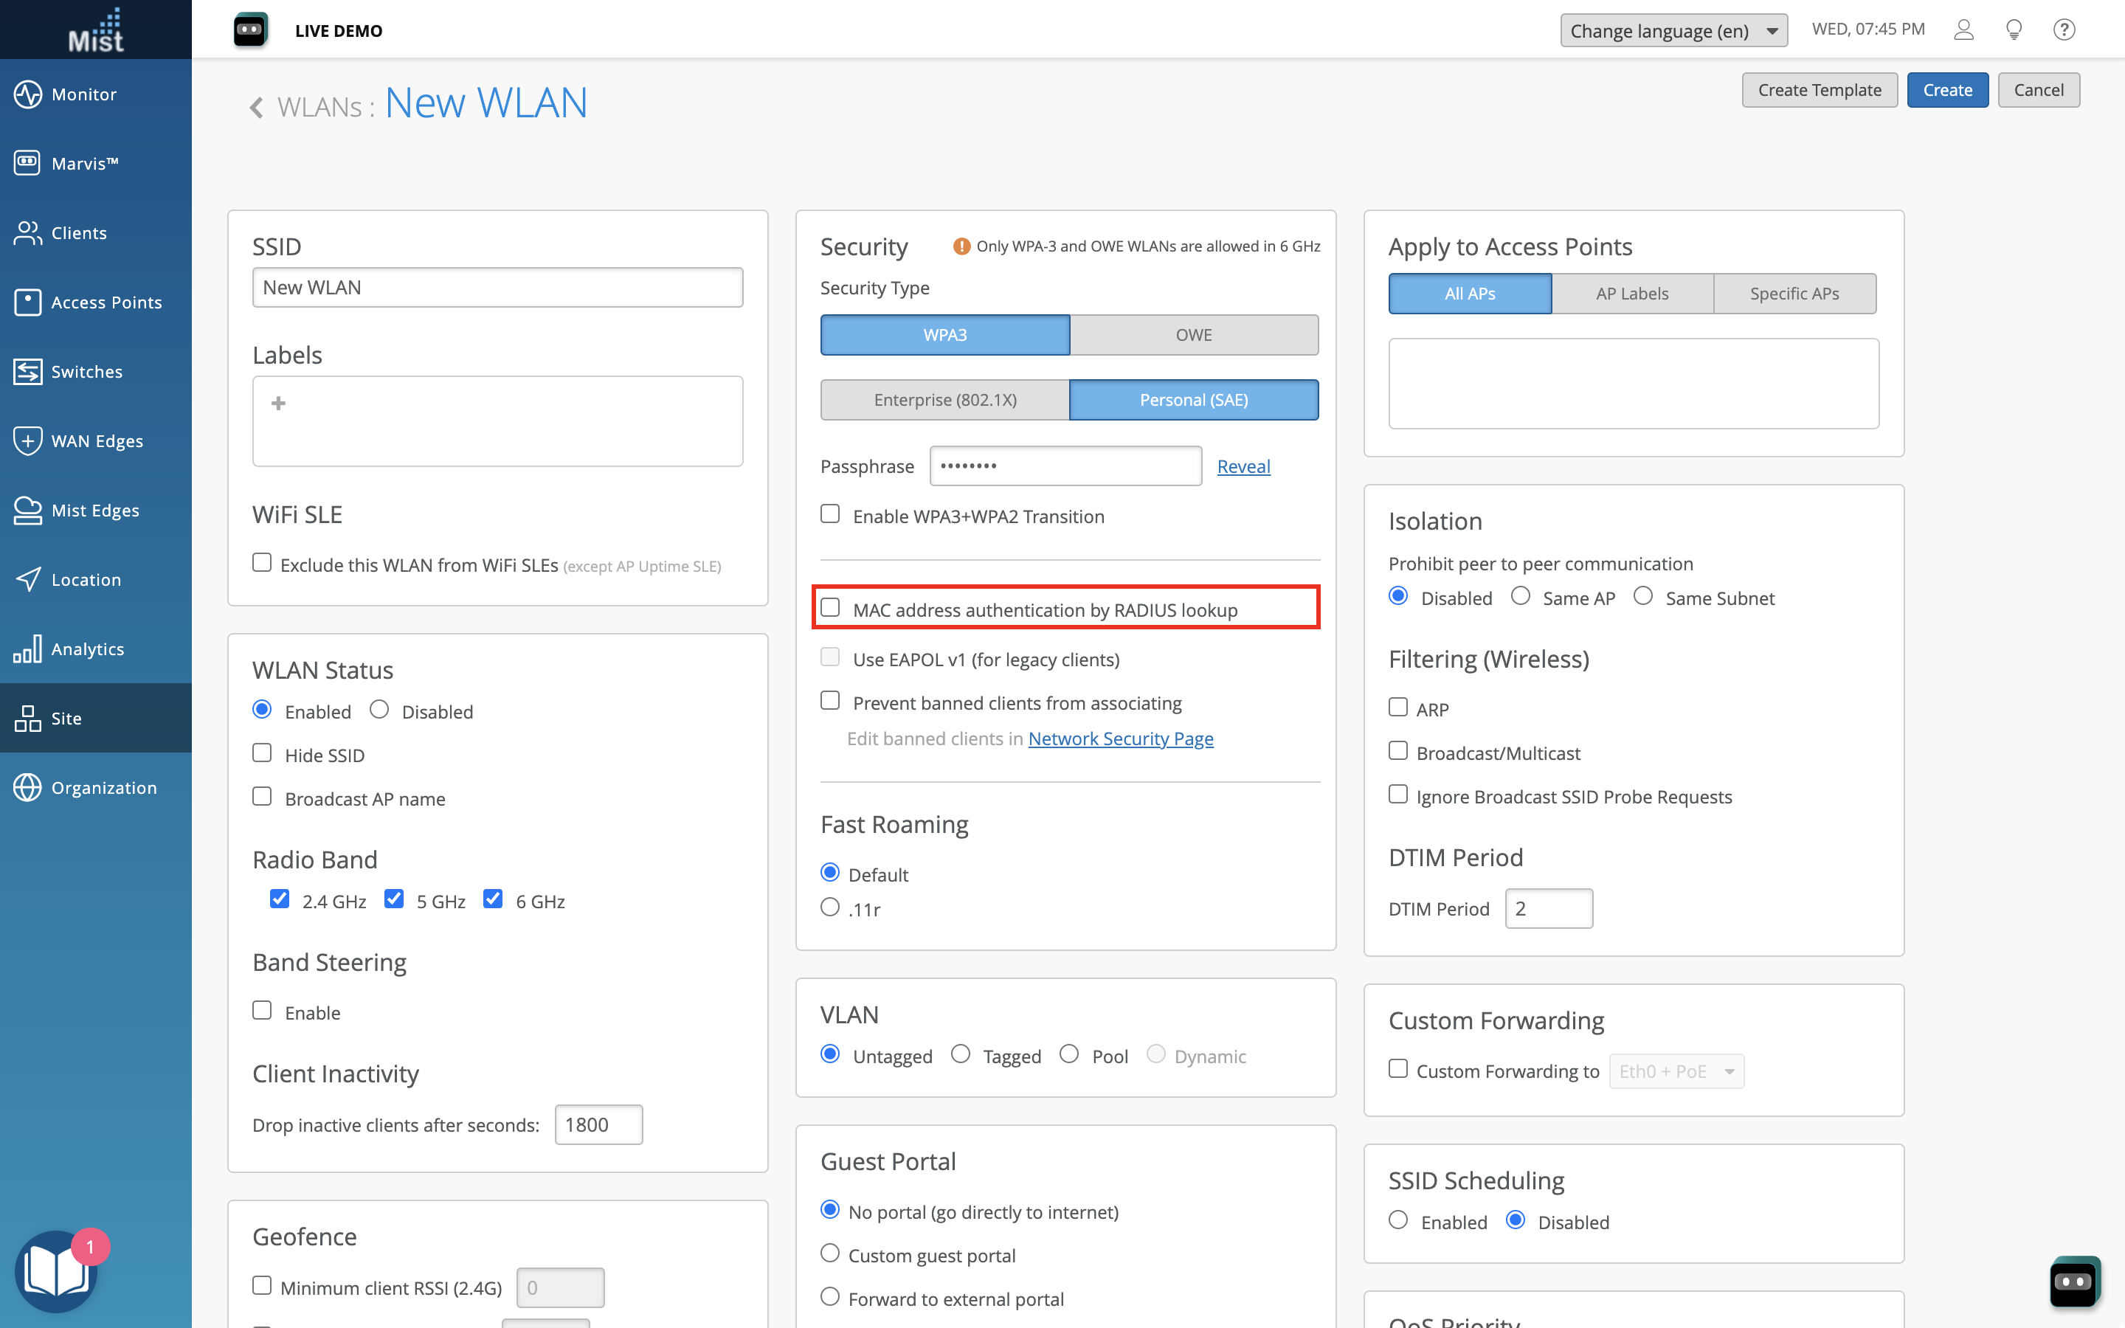This screenshot has width=2125, height=1328.
Task: Open the Change language dropdown
Action: point(1673,31)
